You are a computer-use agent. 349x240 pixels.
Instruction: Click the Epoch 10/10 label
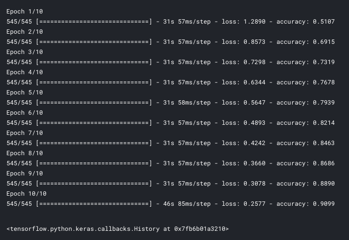pyautogui.click(x=27, y=194)
